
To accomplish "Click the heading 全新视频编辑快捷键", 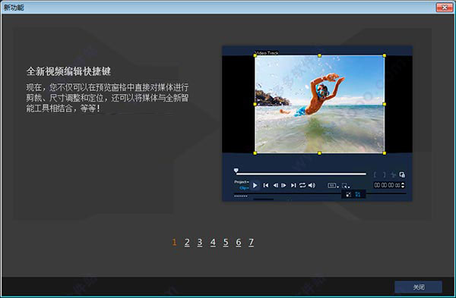I will tap(68, 71).
